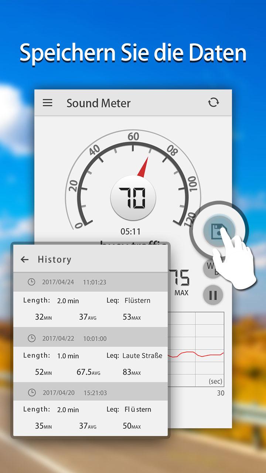This screenshot has height=473, width=266.
Task: Tap the 70 decibel reading dial
Action: pyautogui.click(x=133, y=198)
